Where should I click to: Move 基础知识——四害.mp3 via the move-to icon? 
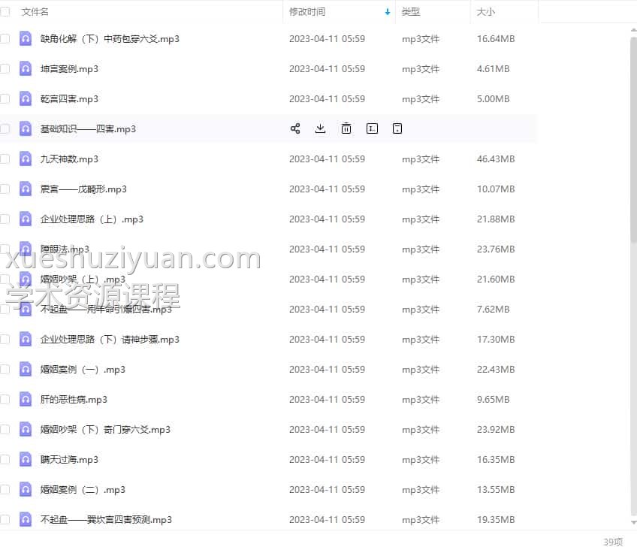pos(397,128)
